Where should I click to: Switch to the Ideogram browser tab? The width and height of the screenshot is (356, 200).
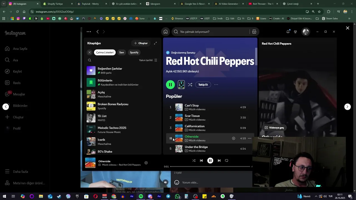point(161,4)
